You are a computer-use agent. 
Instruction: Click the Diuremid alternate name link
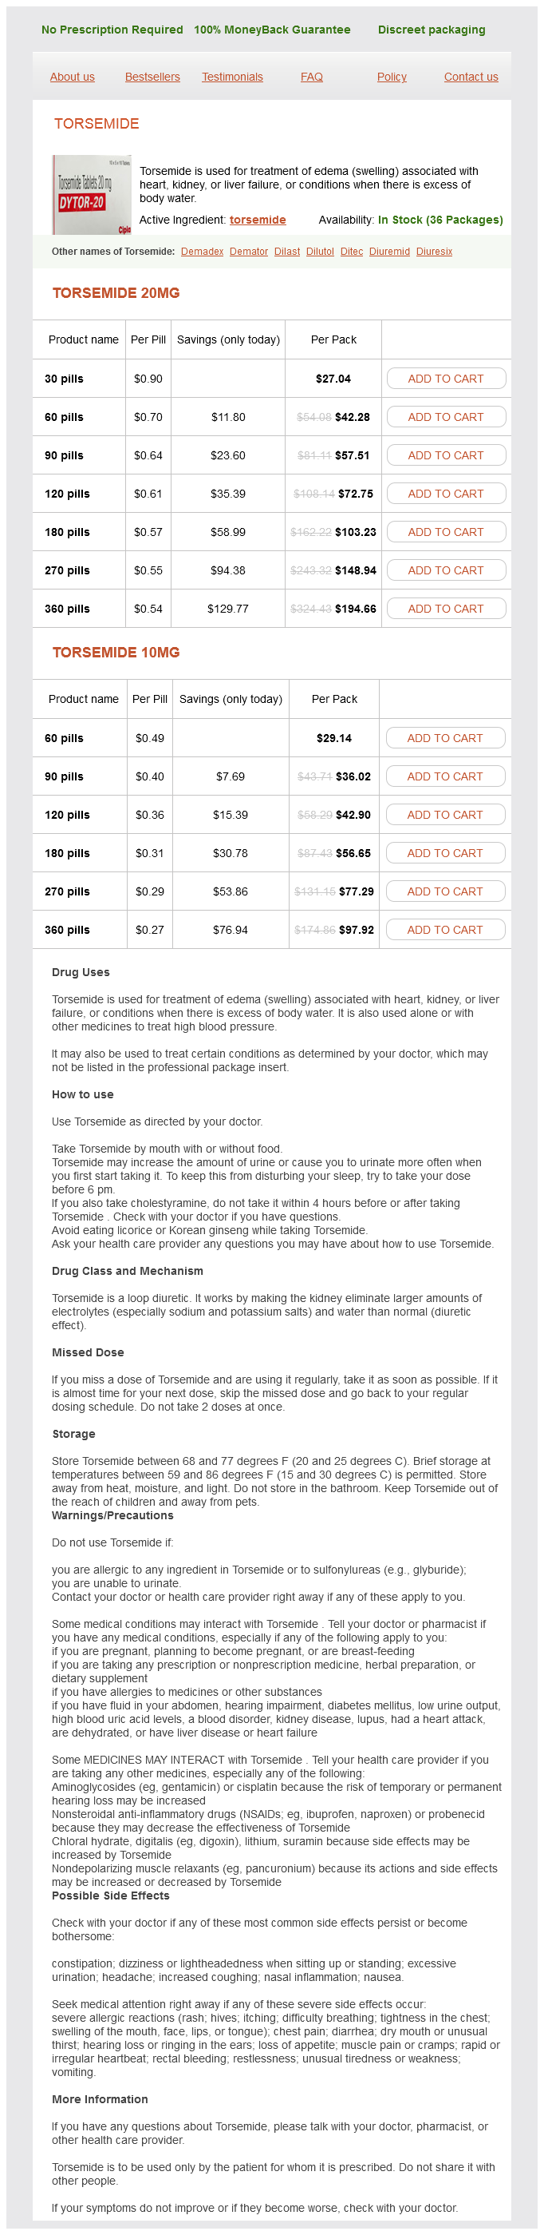tap(389, 252)
